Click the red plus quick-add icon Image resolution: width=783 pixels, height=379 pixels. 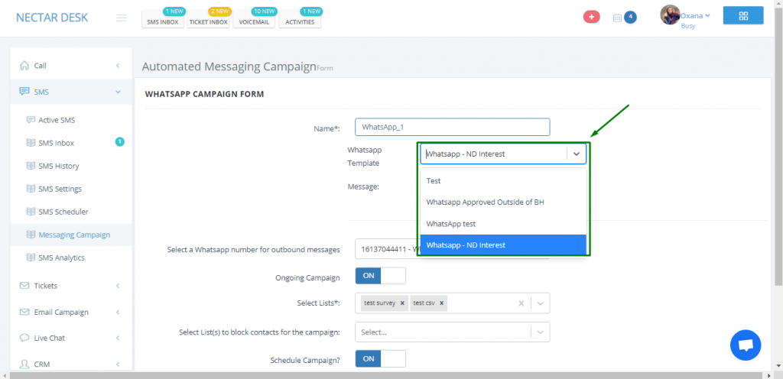[592, 17]
